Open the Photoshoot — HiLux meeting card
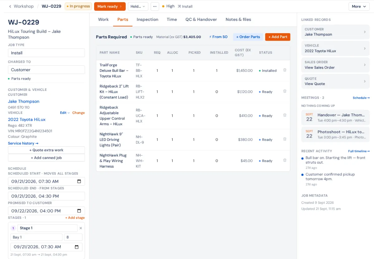Viewport: 374px width, 259px height. coord(335,134)
